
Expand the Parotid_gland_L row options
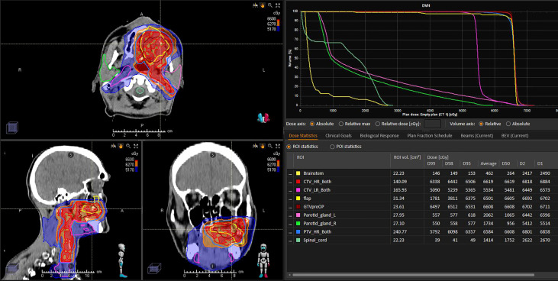[x=290, y=215]
